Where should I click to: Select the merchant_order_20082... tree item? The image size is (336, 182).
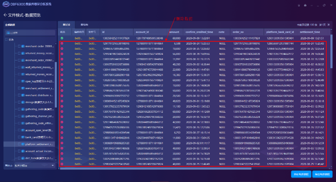click(40, 60)
